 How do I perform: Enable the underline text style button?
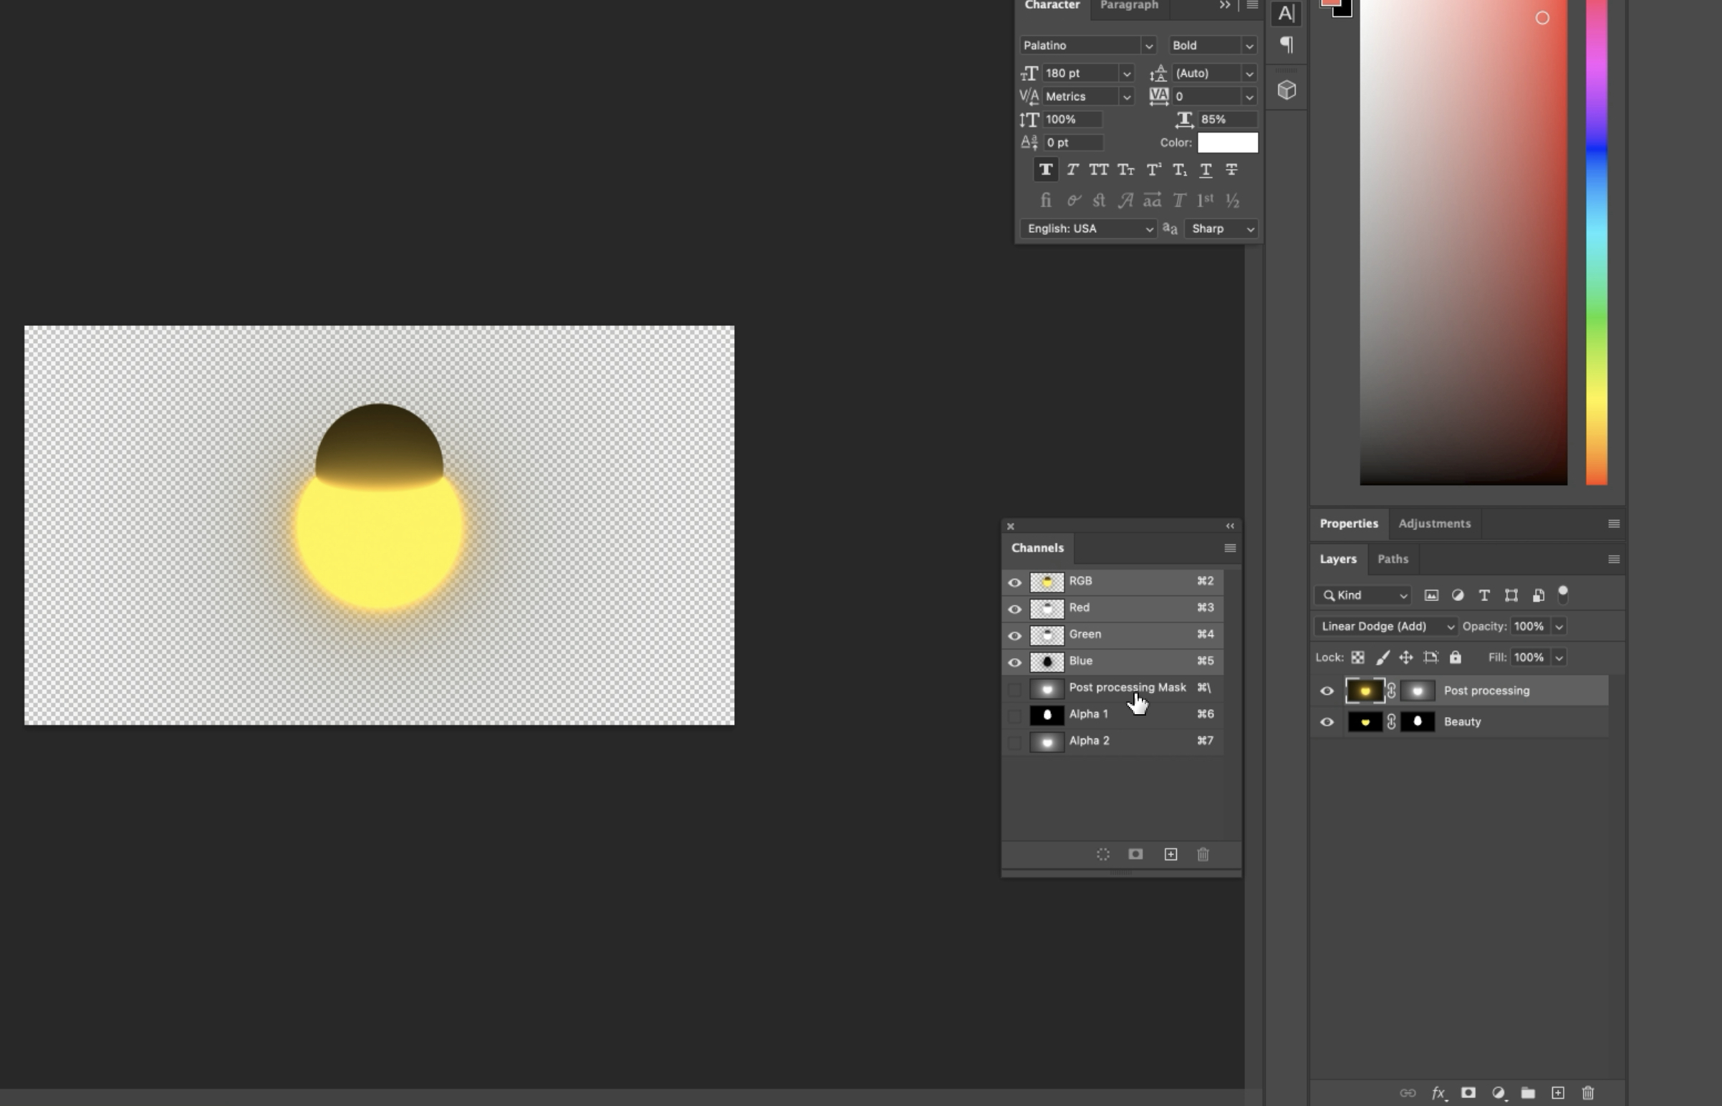tap(1206, 170)
